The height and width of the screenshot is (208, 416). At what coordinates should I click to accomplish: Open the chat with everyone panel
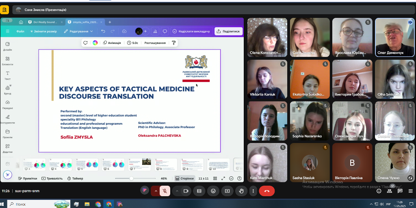pyautogui.click(x=400, y=191)
